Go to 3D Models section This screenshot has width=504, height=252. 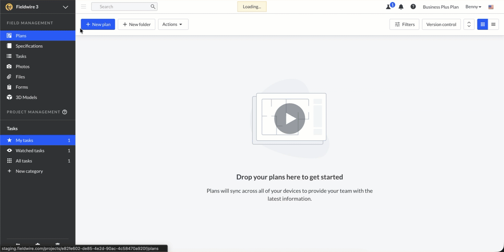(x=26, y=97)
